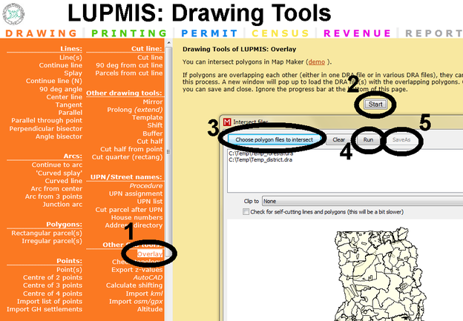Viewport: 463px width, 321px height.
Task: Click the SaveAs button
Action: click(x=401, y=139)
